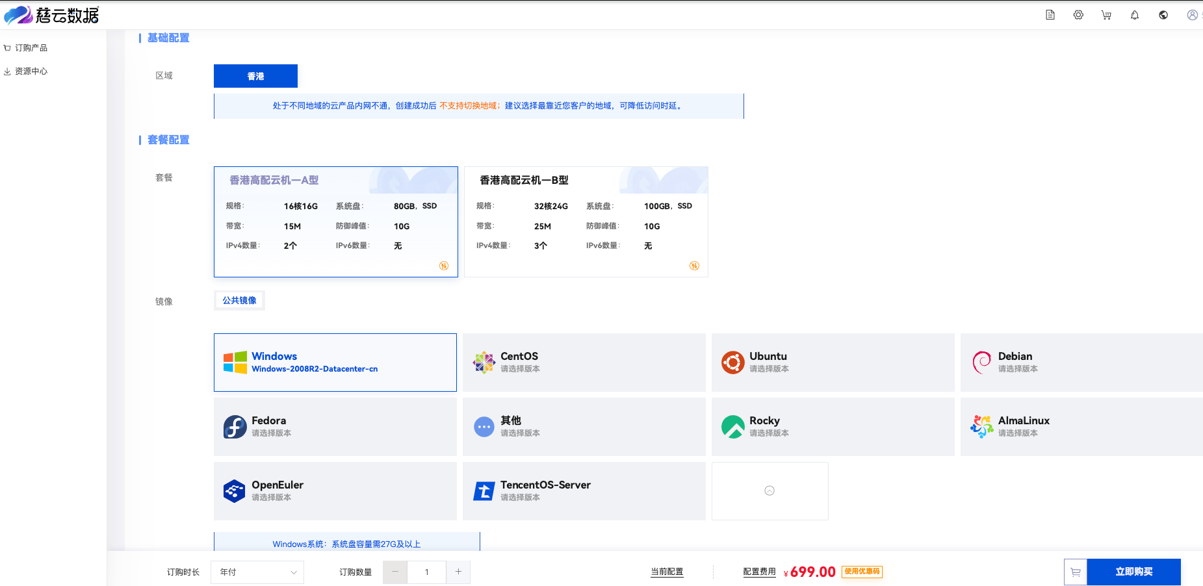Screen dimensions: 1203x586
Task: Select the Debian image tile
Action: pyautogui.click(x=1081, y=363)
